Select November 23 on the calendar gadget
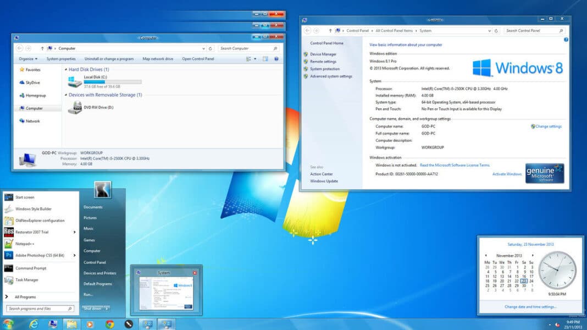This screenshot has width=587, height=330. pos(525,280)
